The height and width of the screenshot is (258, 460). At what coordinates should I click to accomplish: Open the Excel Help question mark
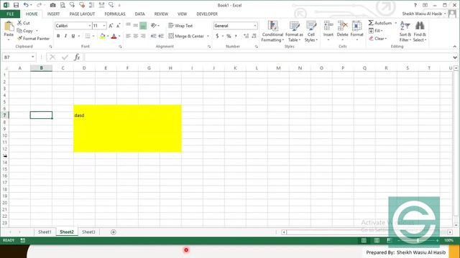point(415,5)
